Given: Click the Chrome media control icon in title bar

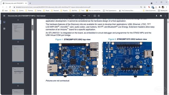Looking at the screenshot, I should 152,3.
